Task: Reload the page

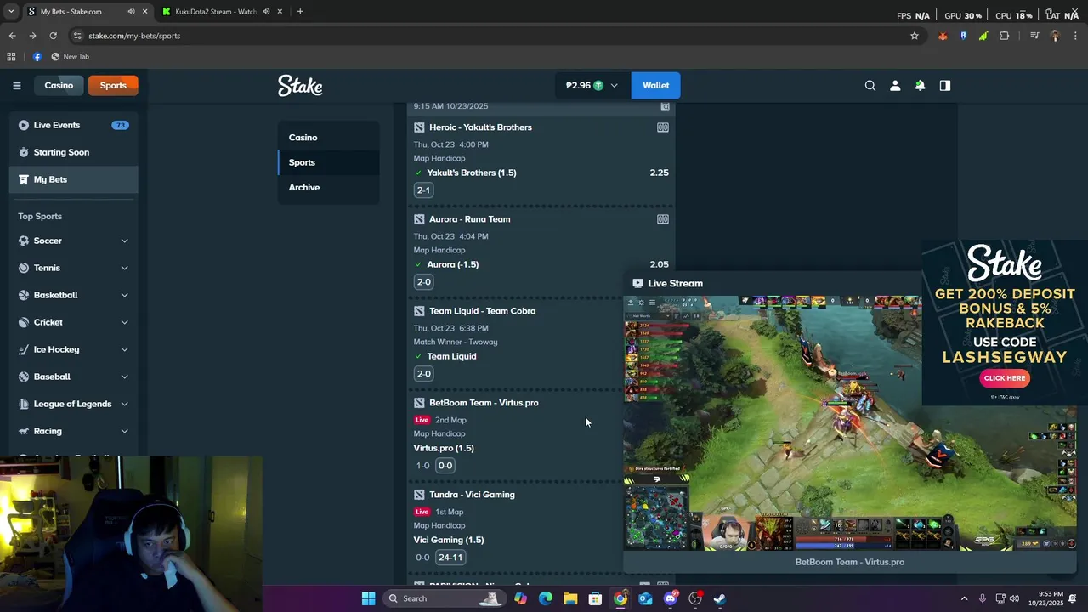Action: pyautogui.click(x=53, y=36)
